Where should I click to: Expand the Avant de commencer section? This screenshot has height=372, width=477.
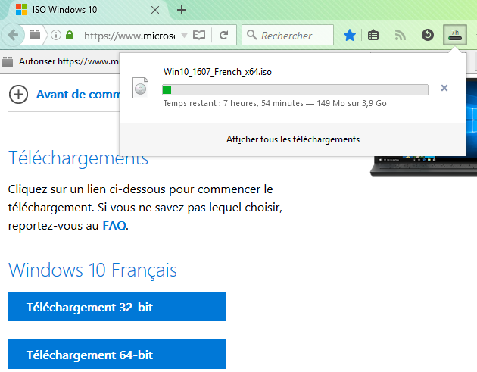pos(19,95)
